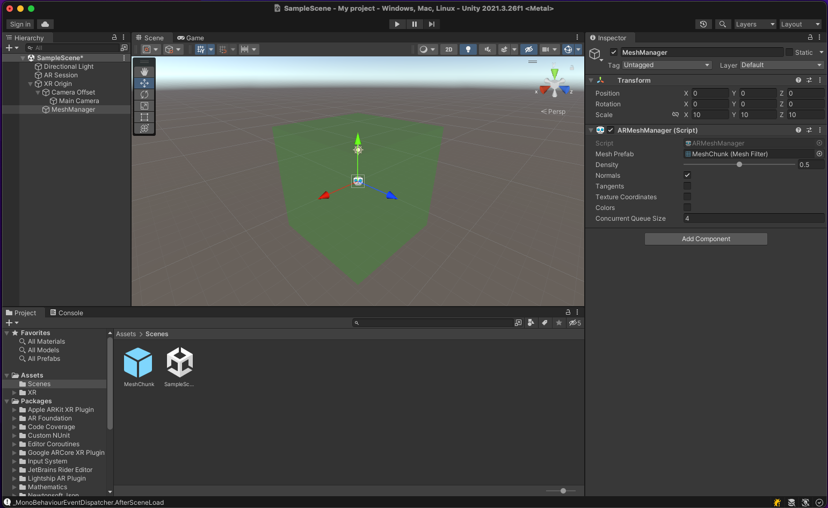Click the Project search by type icon
Image resolution: width=828 pixels, height=508 pixels.
[531, 323]
